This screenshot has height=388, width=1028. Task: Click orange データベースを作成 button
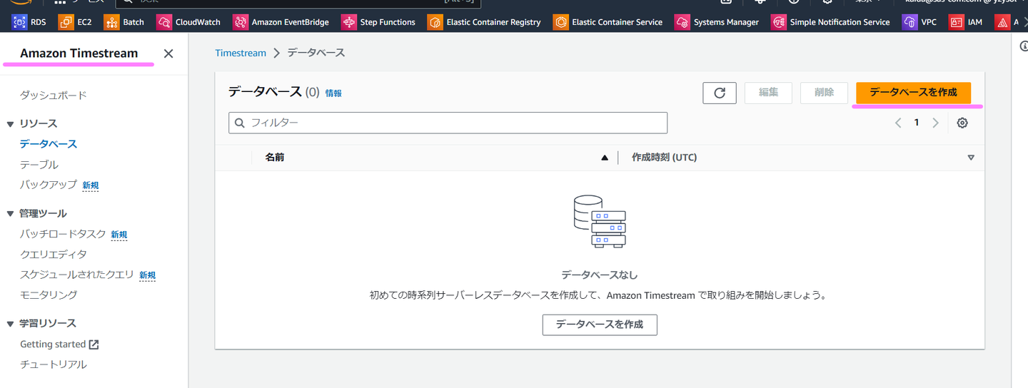[913, 93]
